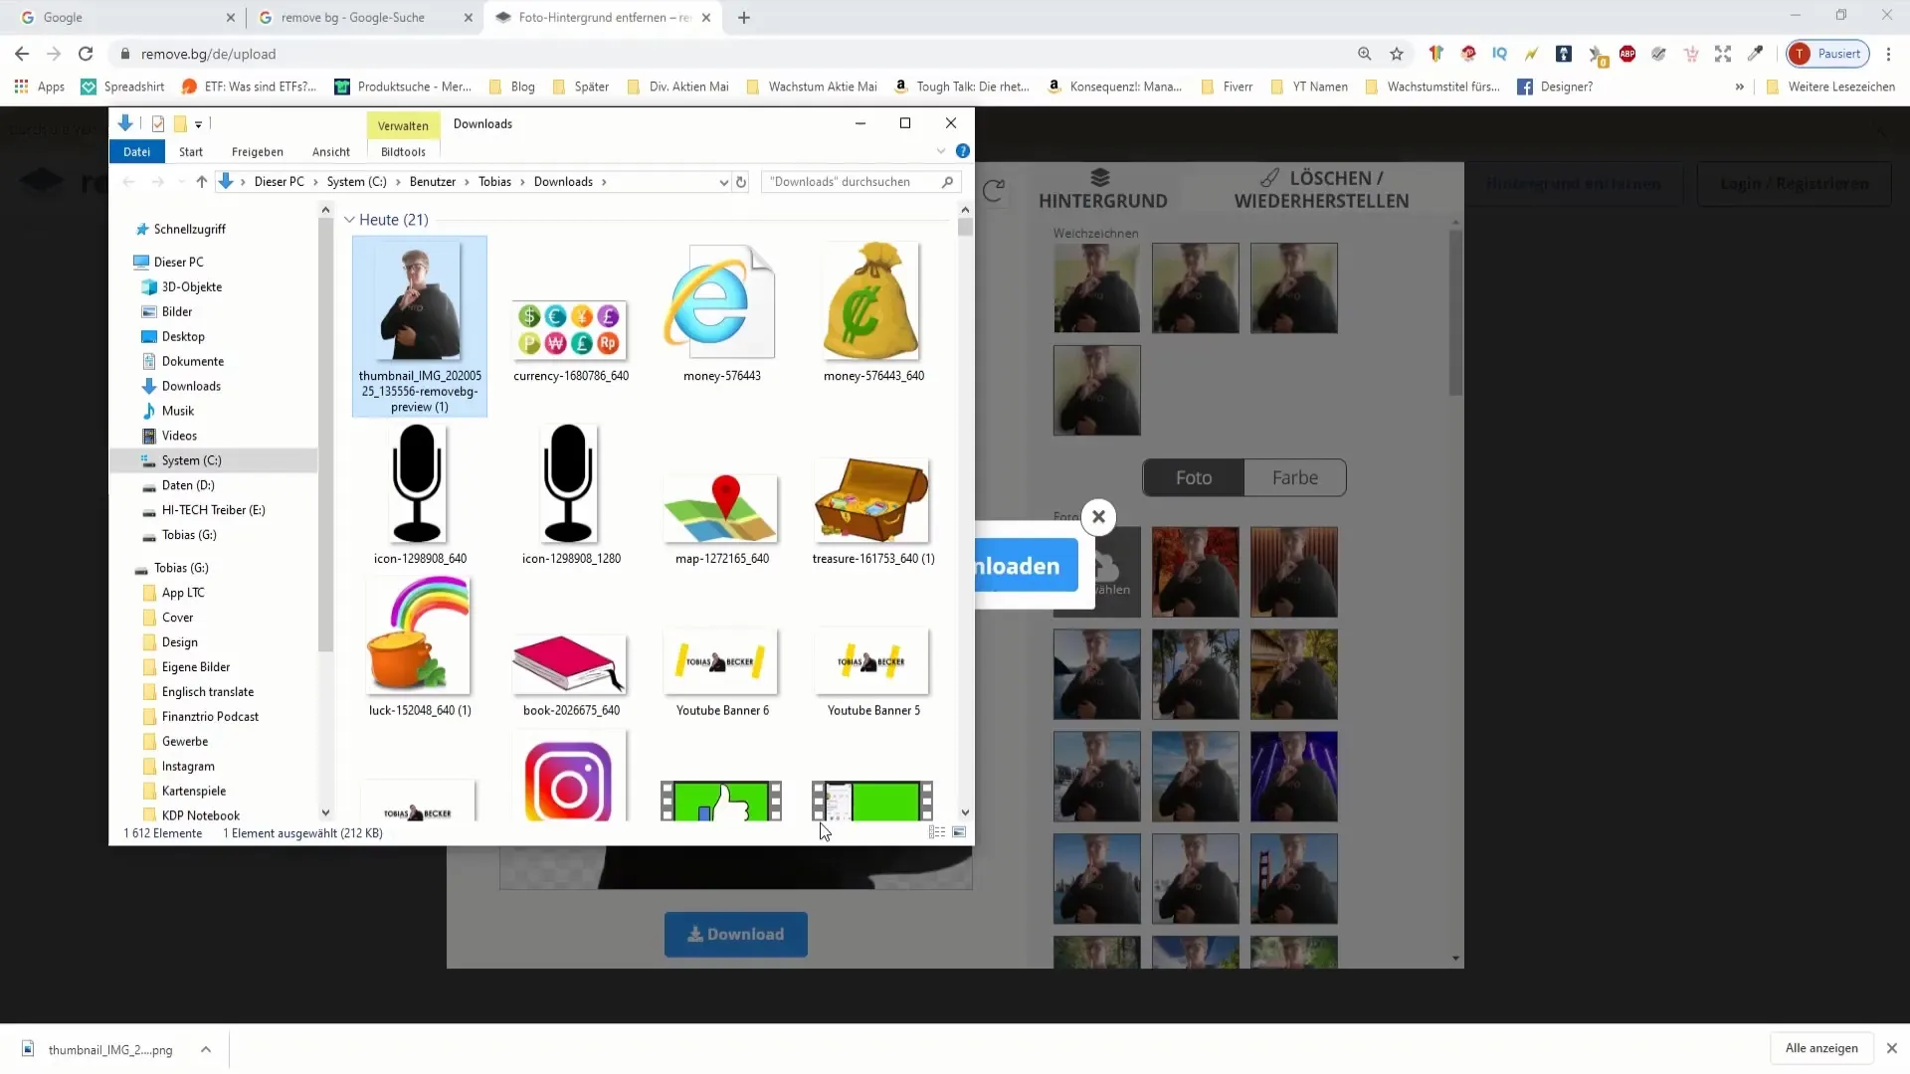Screen dimensions: 1910x1074
Task: Switch to the Farbe tab
Action: (x=1296, y=477)
